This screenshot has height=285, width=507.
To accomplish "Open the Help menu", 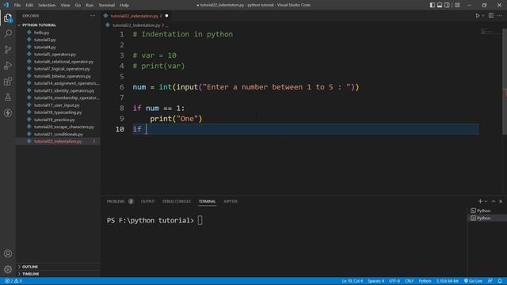I will pyautogui.click(x=124, y=6).
